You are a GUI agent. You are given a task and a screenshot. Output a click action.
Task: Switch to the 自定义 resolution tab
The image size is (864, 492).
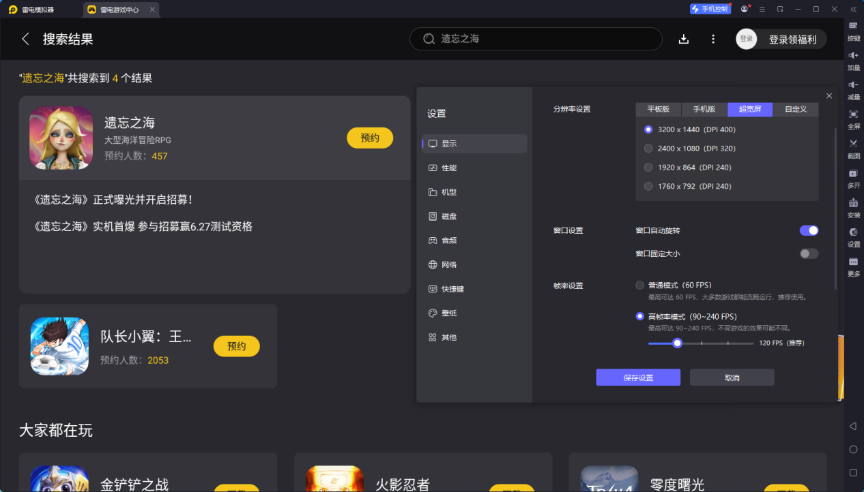pos(796,109)
